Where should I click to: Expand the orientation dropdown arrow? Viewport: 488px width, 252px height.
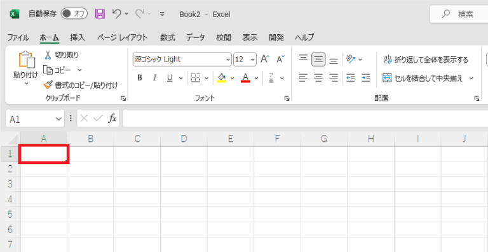[x=360, y=60]
